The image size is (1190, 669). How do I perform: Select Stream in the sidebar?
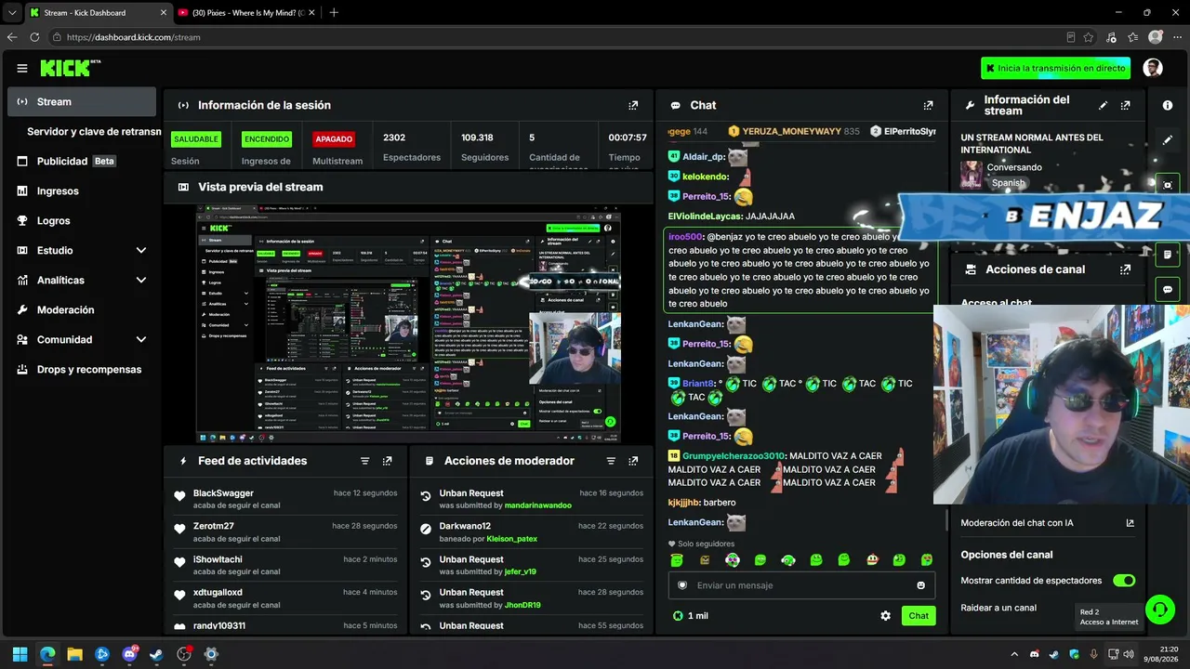pos(82,101)
